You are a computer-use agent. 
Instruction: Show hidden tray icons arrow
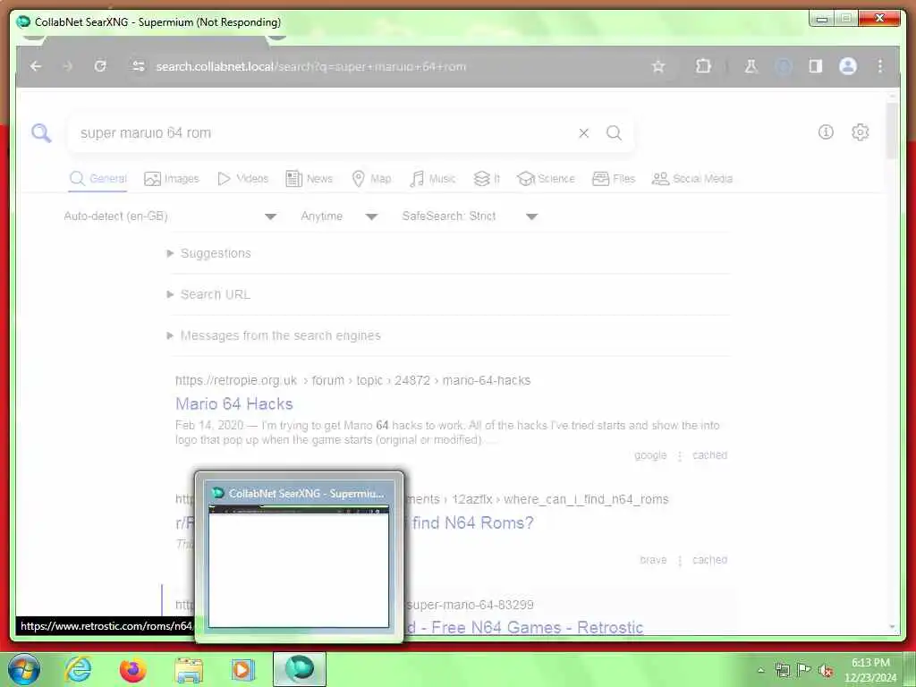click(760, 670)
